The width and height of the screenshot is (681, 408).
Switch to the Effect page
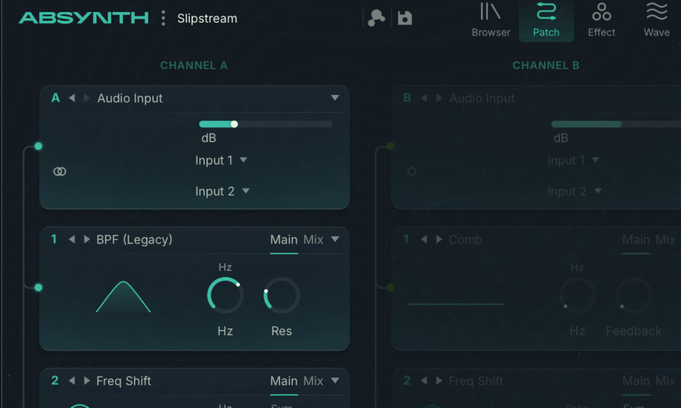tap(601, 20)
